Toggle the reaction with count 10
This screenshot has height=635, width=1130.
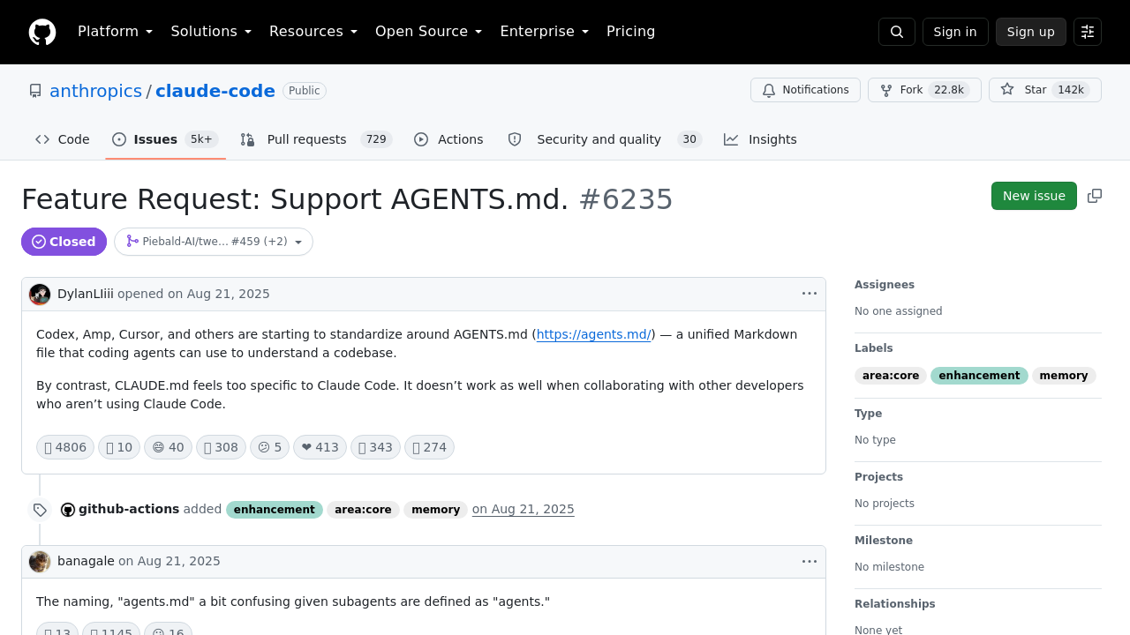[119, 447]
